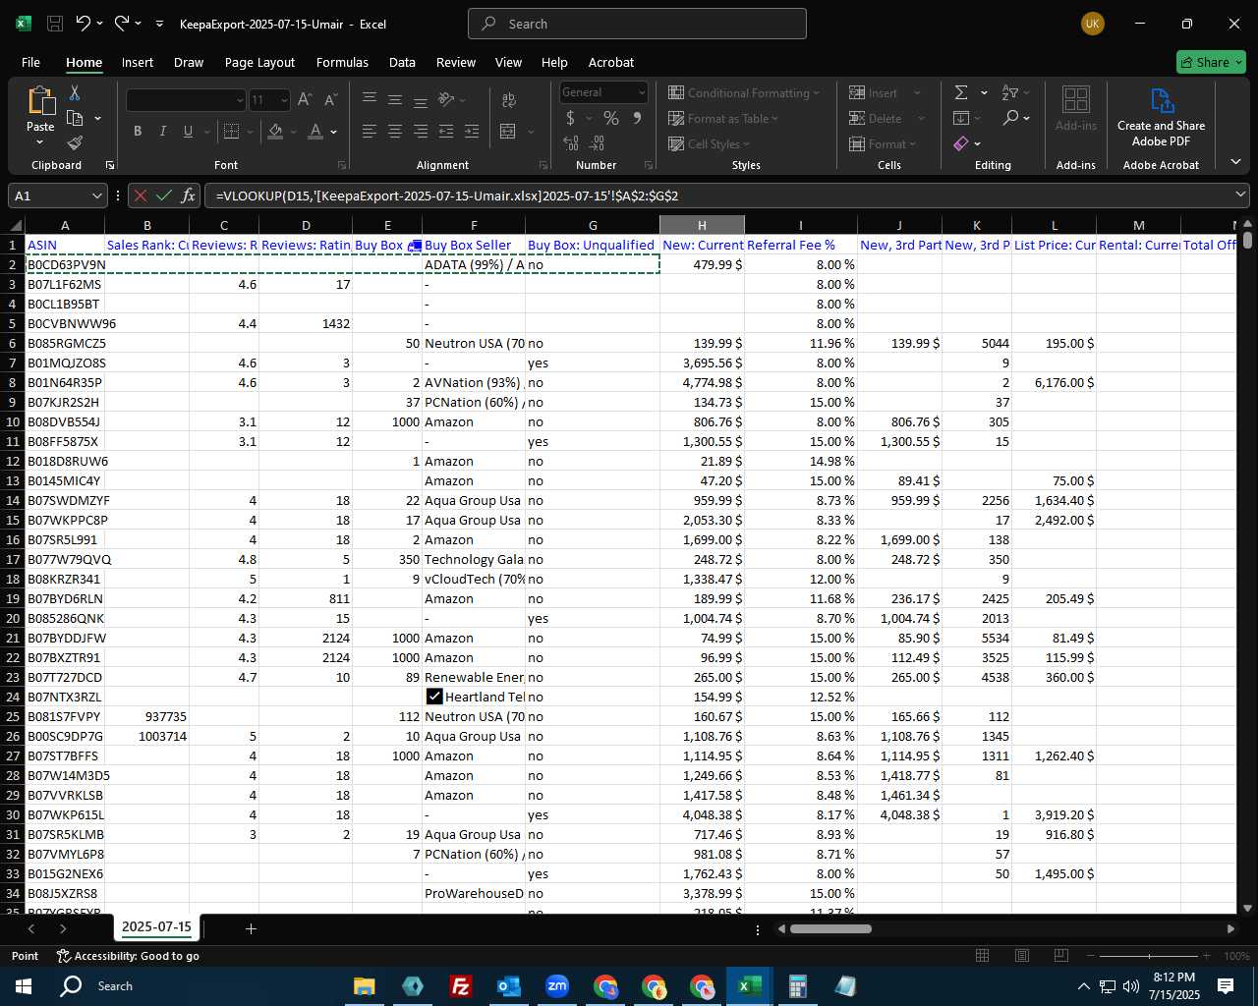Screen dimensions: 1258x1006
Task: Click the font color A swatch
Action: coord(315,131)
